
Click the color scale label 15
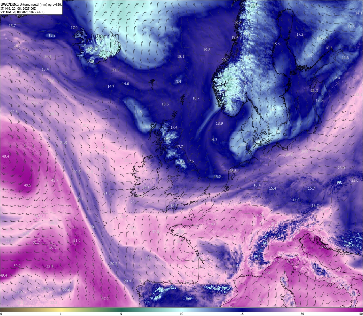pyautogui.click(x=242, y=314)
